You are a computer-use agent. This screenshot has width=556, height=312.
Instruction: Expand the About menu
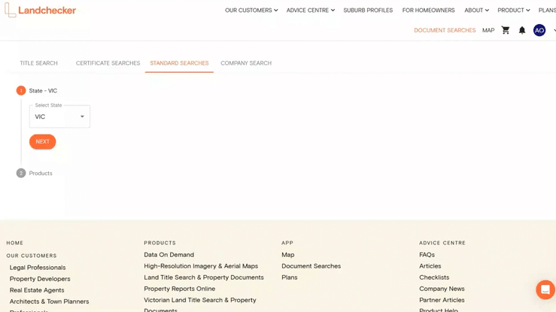coord(476,11)
